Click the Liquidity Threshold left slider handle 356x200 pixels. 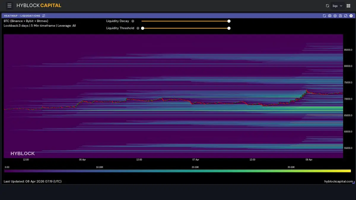point(143,28)
